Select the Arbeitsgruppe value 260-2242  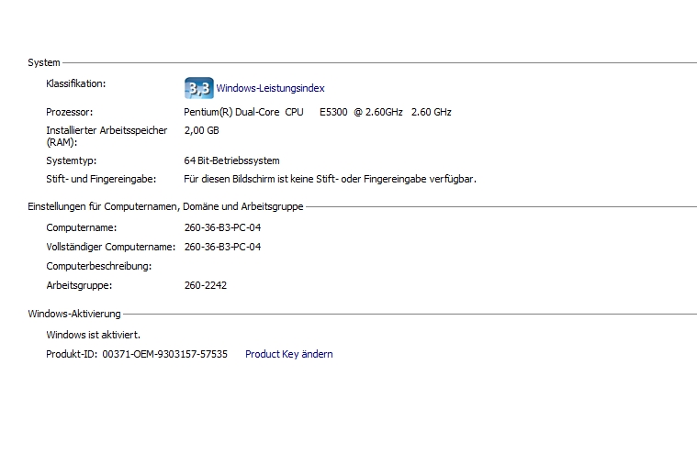[206, 285]
